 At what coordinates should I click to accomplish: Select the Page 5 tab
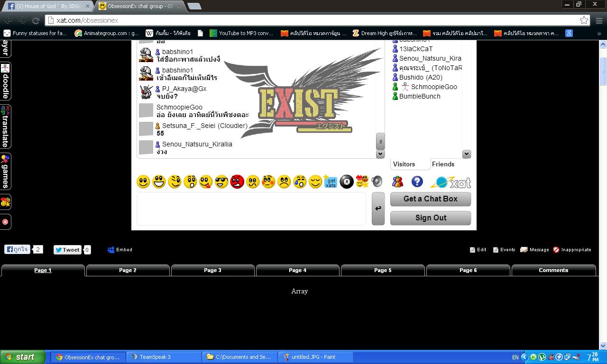(383, 270)
